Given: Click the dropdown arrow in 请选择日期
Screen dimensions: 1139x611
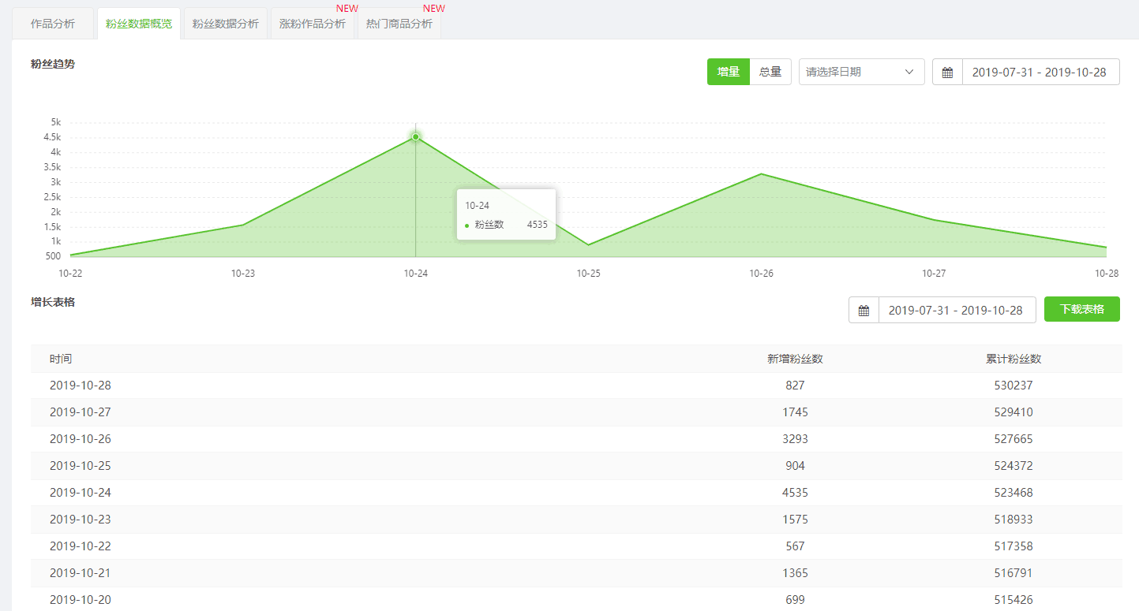Looking at the screenshot, I should click(909, 72).
